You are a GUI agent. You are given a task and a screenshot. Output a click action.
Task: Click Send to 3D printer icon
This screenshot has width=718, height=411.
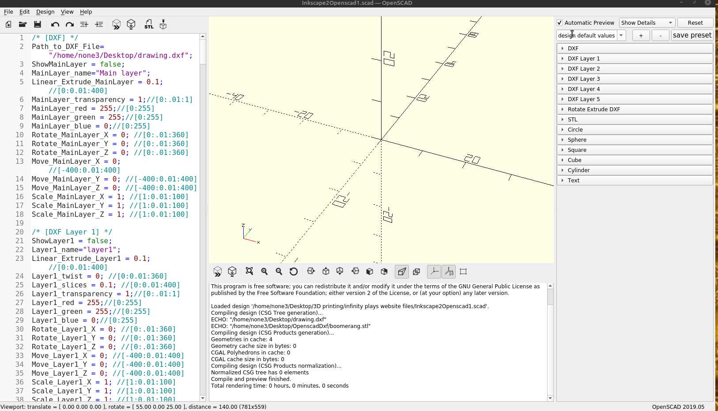coord(163,25)
